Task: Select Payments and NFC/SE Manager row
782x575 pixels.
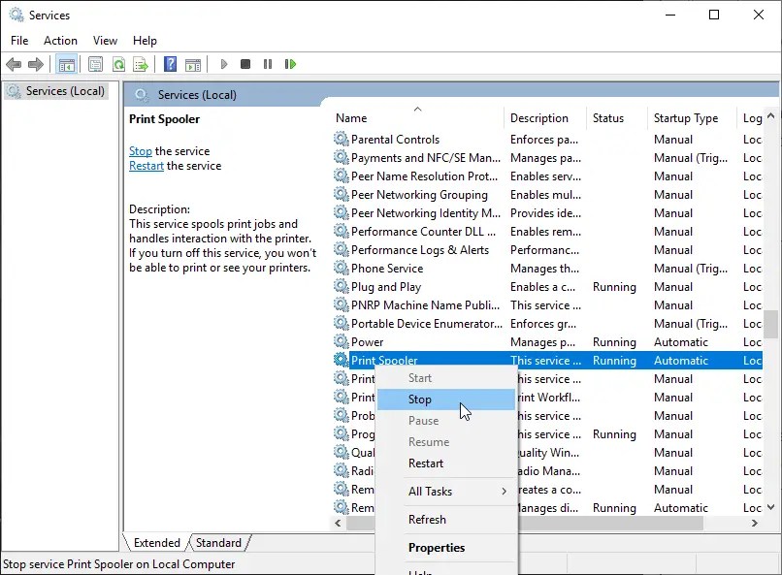Action: click(x=547, y=157)
